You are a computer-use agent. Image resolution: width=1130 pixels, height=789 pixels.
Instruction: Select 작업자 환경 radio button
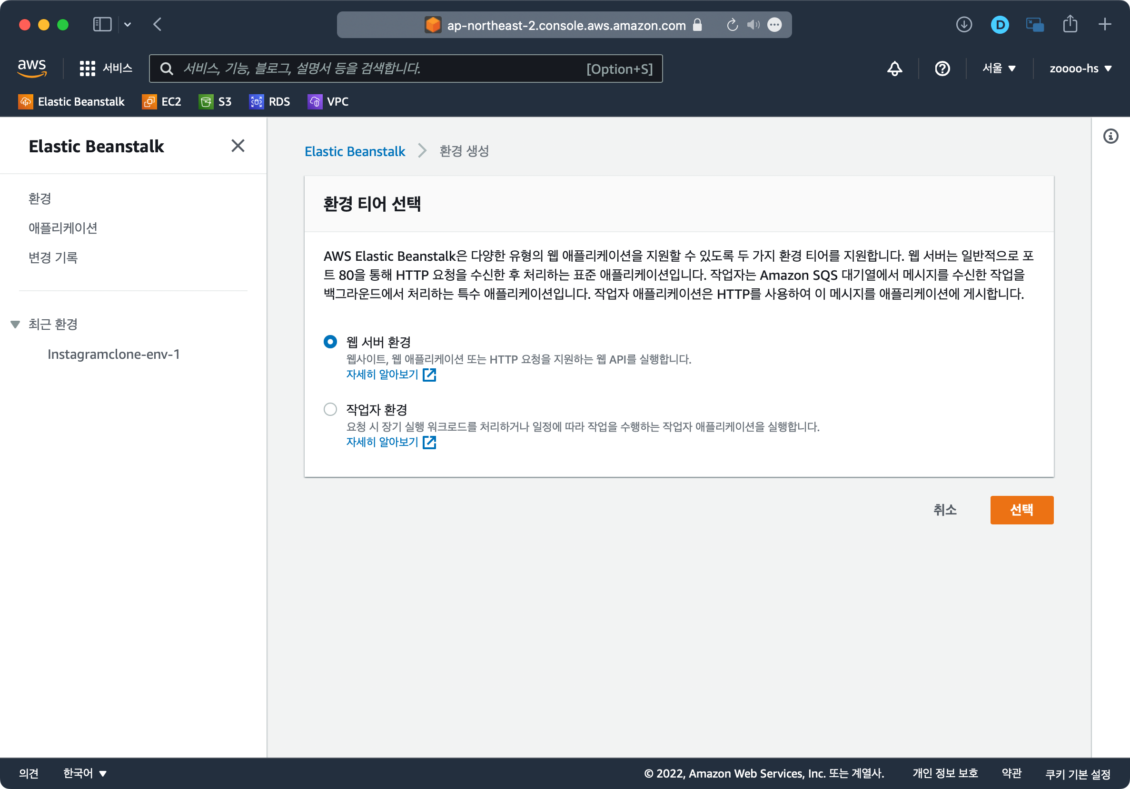330,409
